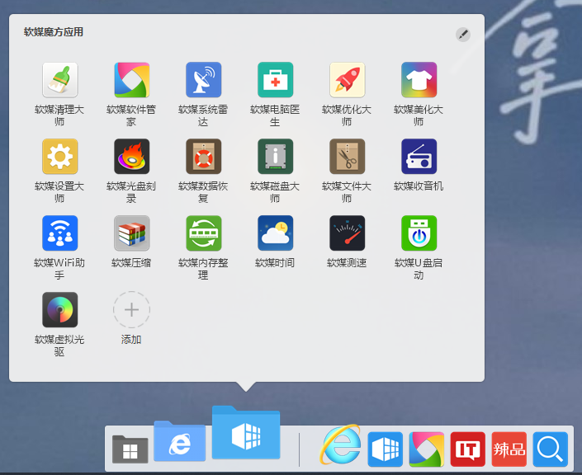Launch 软媒磁盘大师 disk info icon
This screenshot has height=475, width=582.
pyautogui.click(x=276, y=156)
